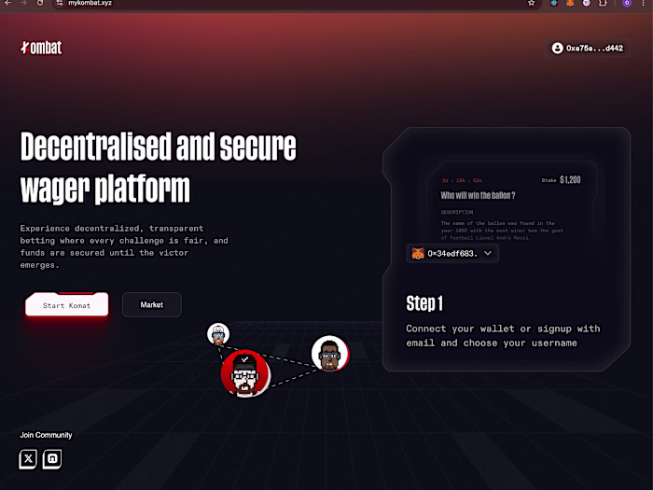This screenshot has width=653, height=490.
Task: Select the red bearded avatar with glasses
Action: (x=245, y=373)
